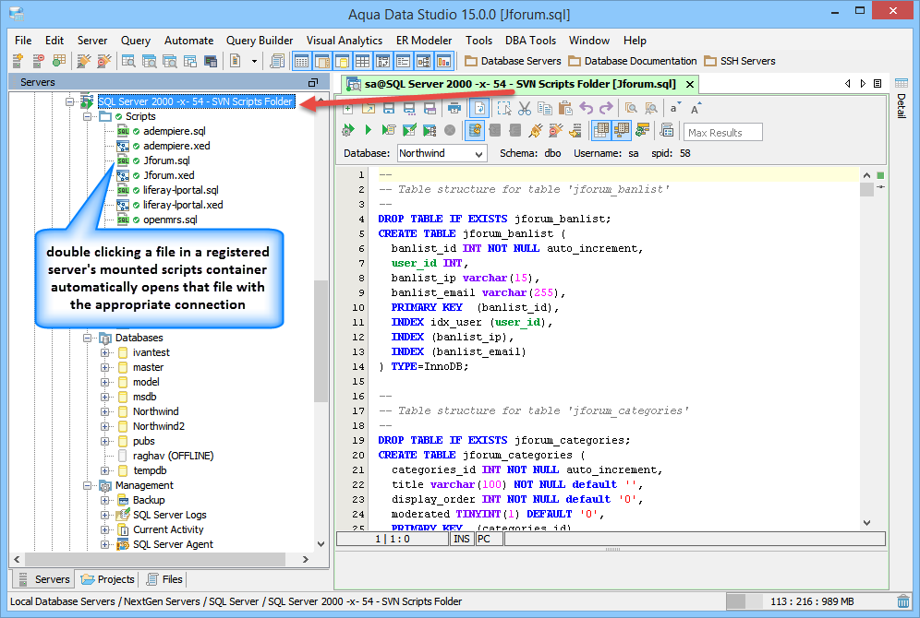Toggle the bar chart view button in the main toolbar
This screenshot has height=618, width=920.
tap(444, 61)
